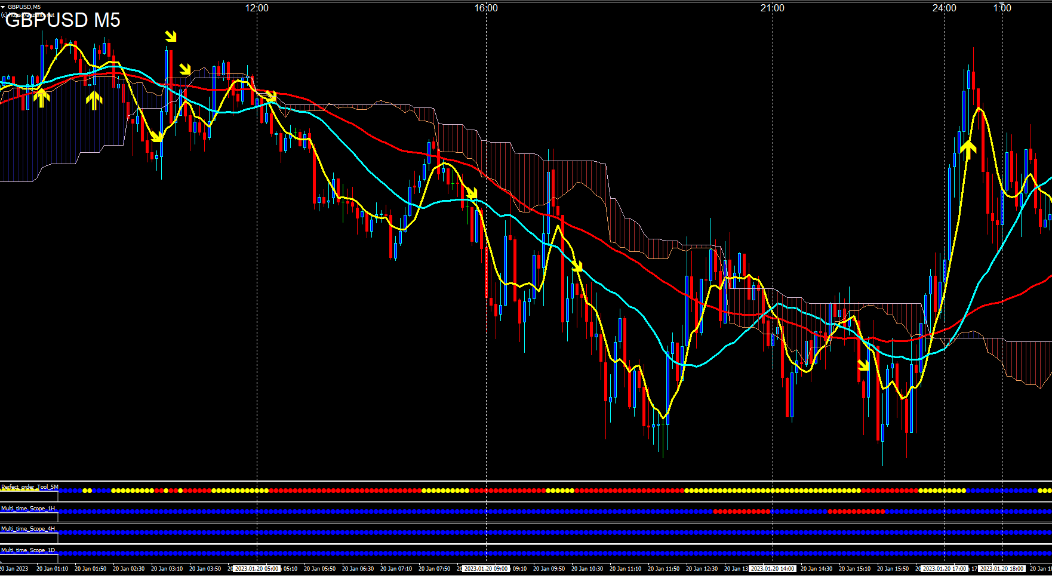Click the 20 Jan 12:30 axis label
This screenshot has height=576, width=1052.
(702, 569)
